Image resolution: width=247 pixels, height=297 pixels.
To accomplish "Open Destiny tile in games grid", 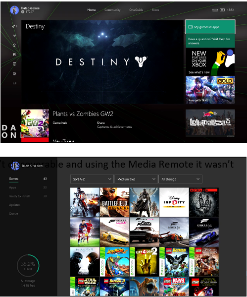I will tap(145, 202).
